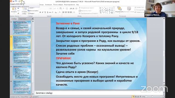175x98 pixels.
Task: Select slide 5 thumbnail
Action: point(22,27)
